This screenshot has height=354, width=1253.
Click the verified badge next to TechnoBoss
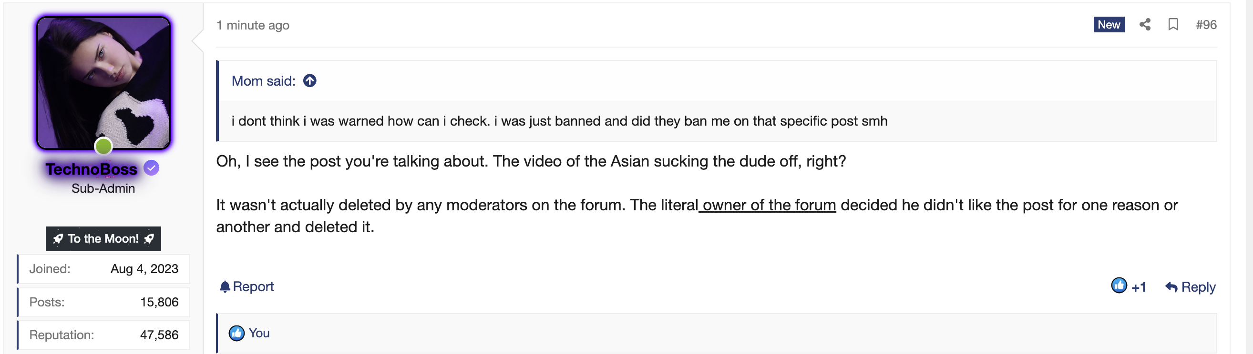click(151, 168)
